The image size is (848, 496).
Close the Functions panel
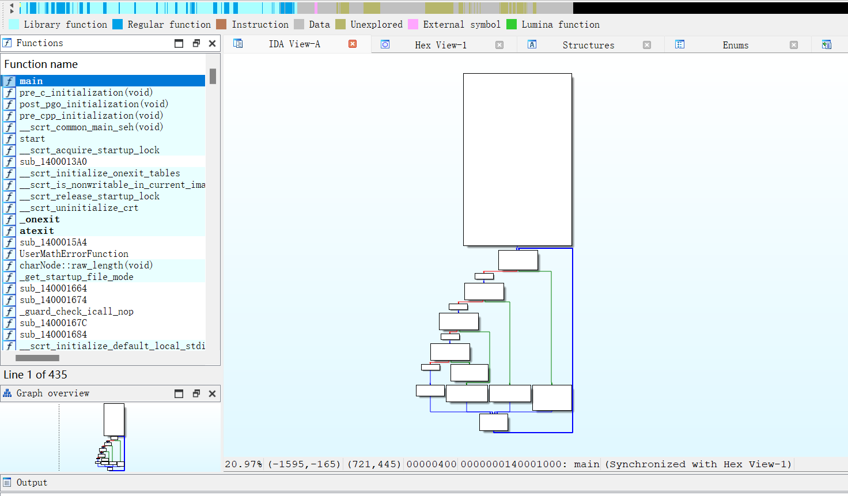(212, 43)
